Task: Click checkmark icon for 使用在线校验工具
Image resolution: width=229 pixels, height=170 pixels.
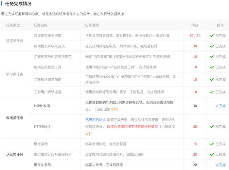Action: click(x=212, y=67)
